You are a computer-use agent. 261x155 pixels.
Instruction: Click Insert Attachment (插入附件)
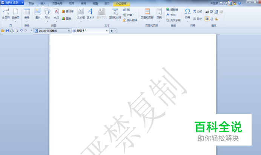(130, 20)
